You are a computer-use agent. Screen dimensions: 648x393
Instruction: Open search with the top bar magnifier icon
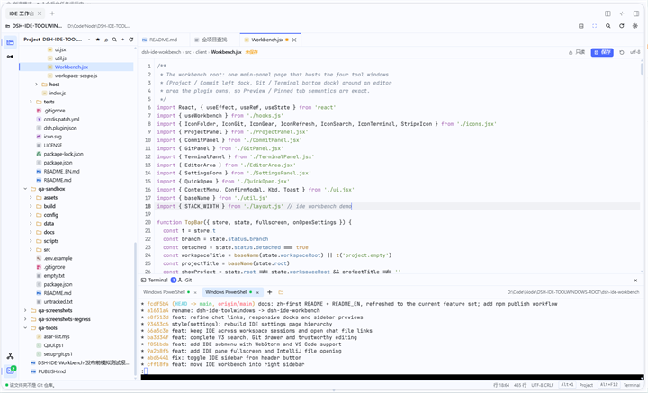(607, 26)
